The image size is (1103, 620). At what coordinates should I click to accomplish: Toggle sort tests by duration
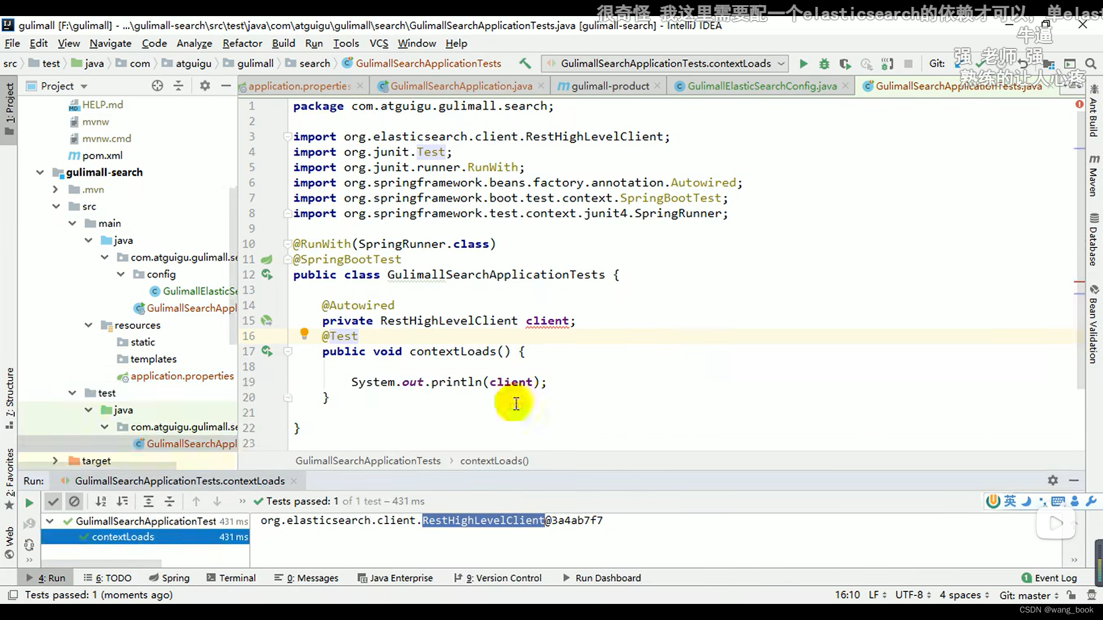coord(122,501)
